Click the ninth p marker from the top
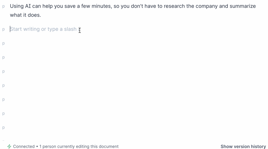Screen dimensions: 268x149 [x=4, y=128]
